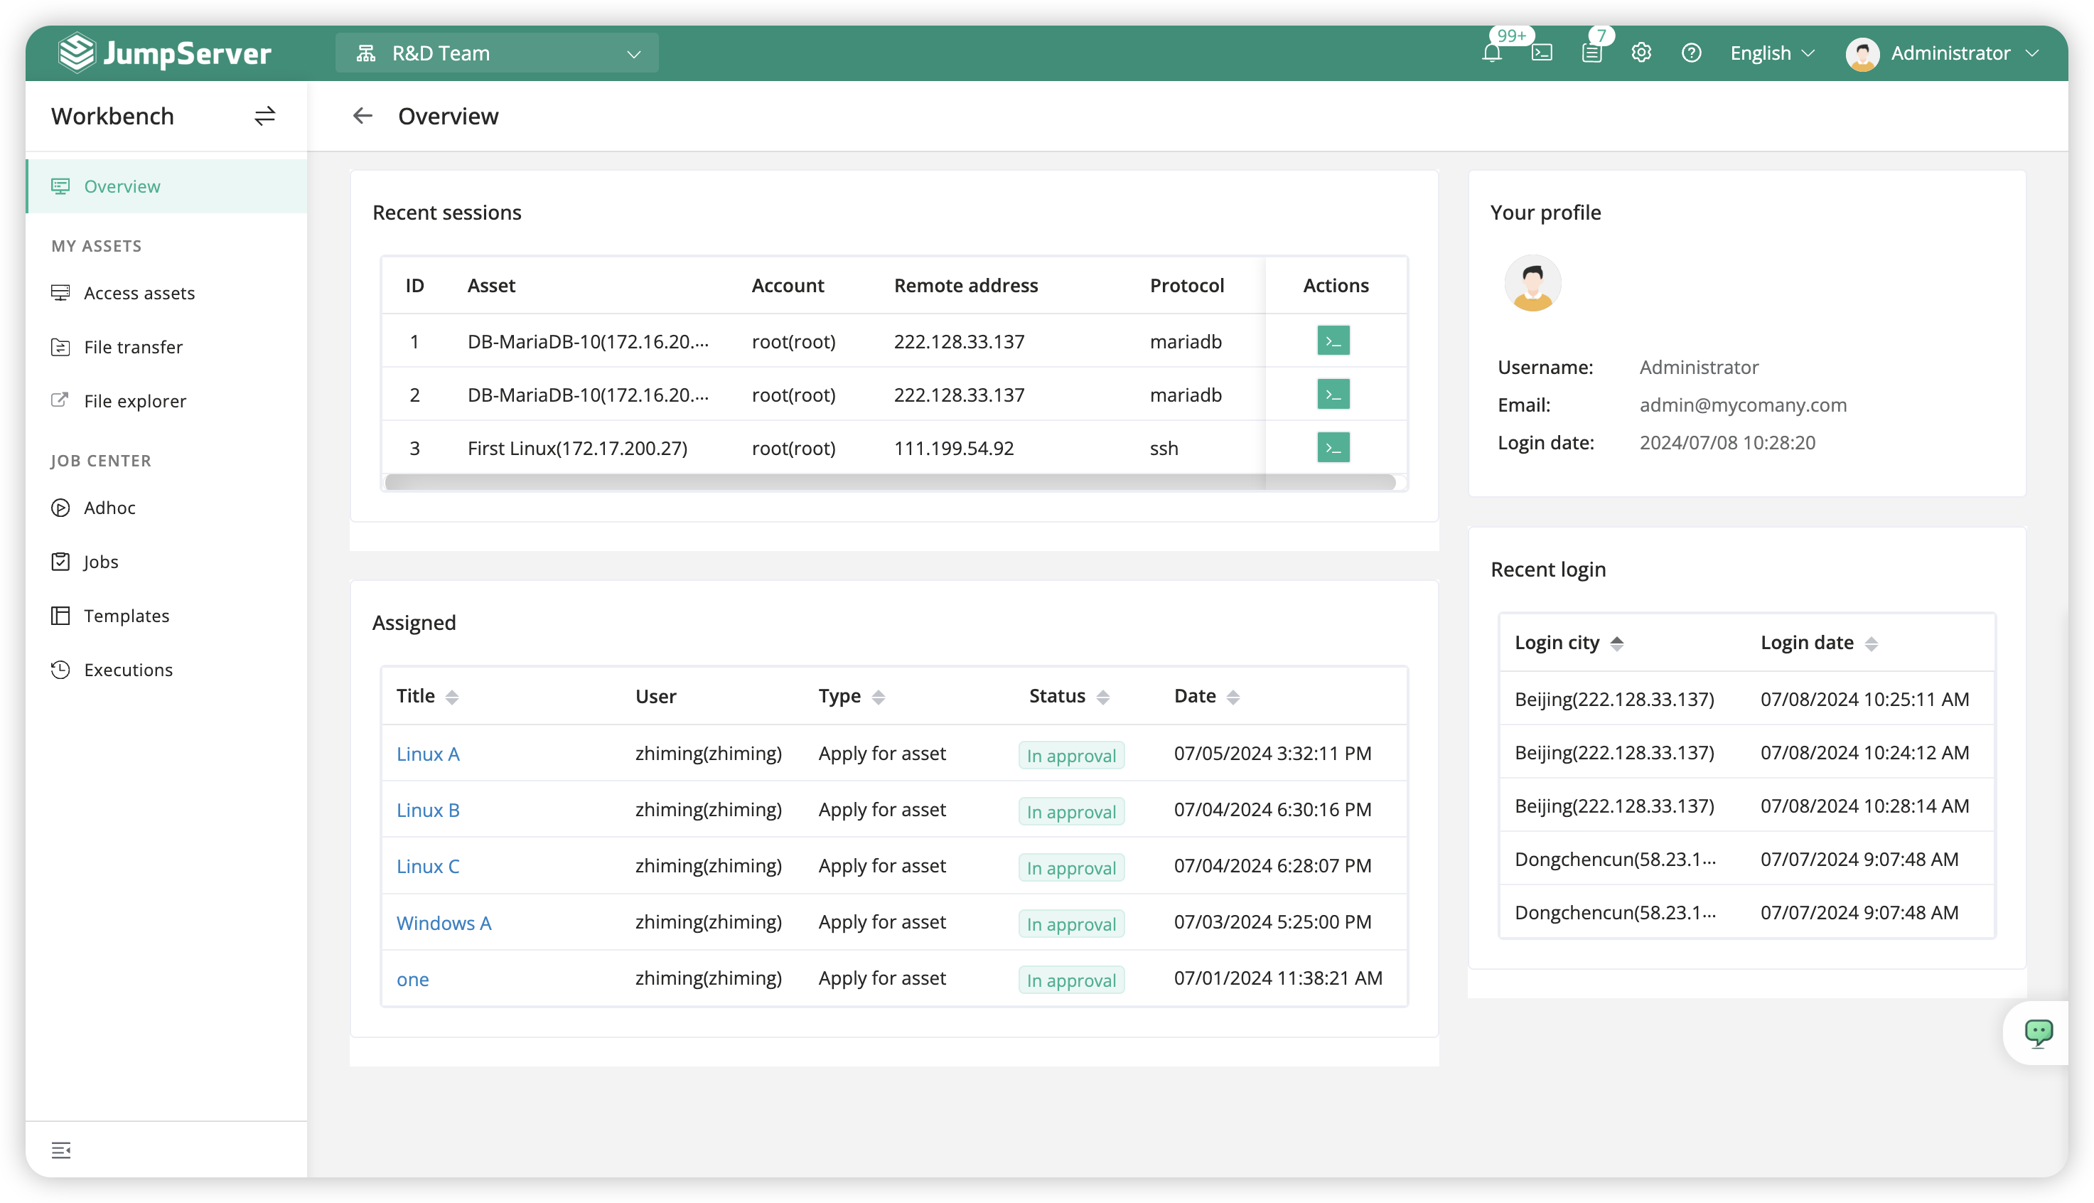This screenshot has height=1203, width=2094.
Task: Open Templates in Job Center menu
Action: click(x=127, y=616)
